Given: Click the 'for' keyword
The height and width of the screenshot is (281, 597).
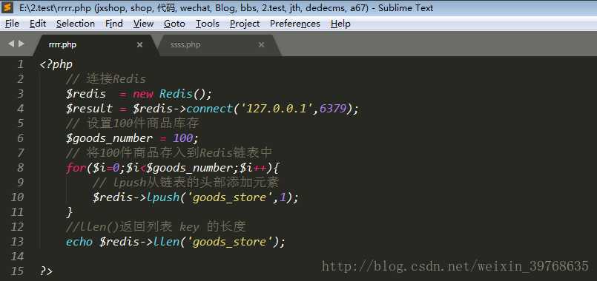Looking at the screenshot, I should [76, 168].
